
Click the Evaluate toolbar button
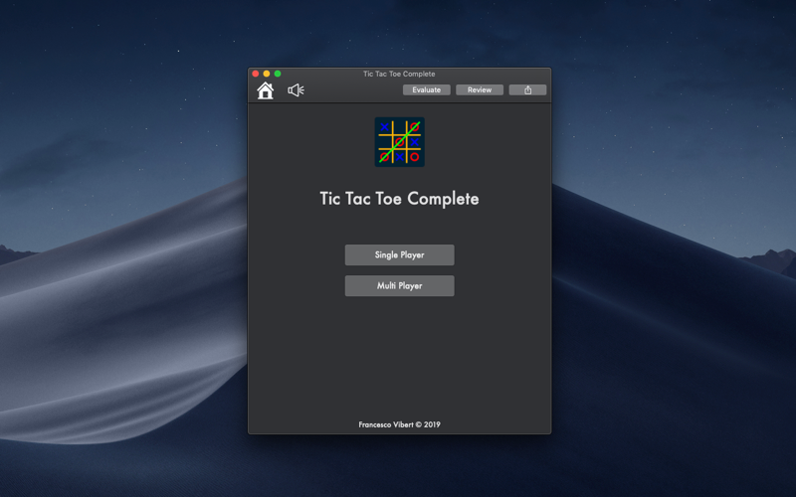click(427, 89)
